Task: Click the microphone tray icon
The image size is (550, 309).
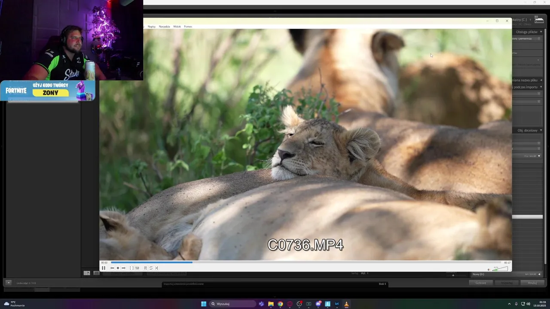Action: 516,304
